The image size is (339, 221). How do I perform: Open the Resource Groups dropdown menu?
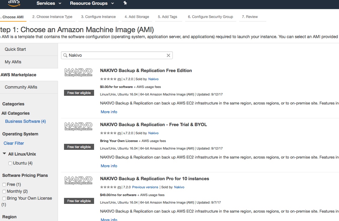click(x=92, y=3)
